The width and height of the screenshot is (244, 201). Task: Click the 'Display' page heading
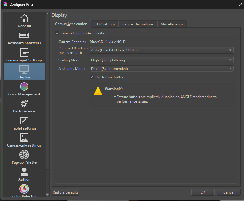(x=59, y=15)
